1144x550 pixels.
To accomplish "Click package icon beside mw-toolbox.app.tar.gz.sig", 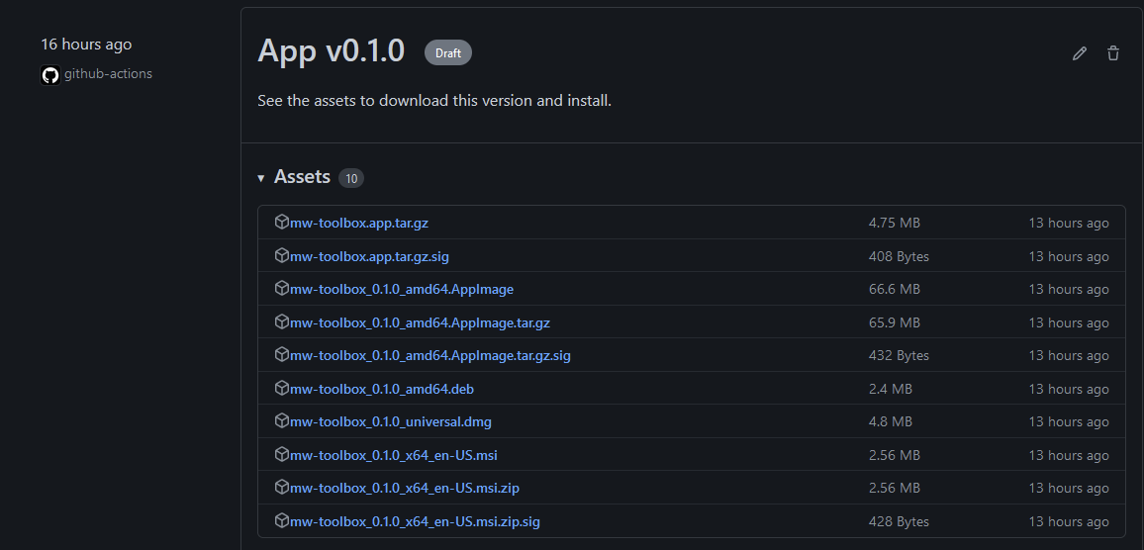I will point(282,255).
